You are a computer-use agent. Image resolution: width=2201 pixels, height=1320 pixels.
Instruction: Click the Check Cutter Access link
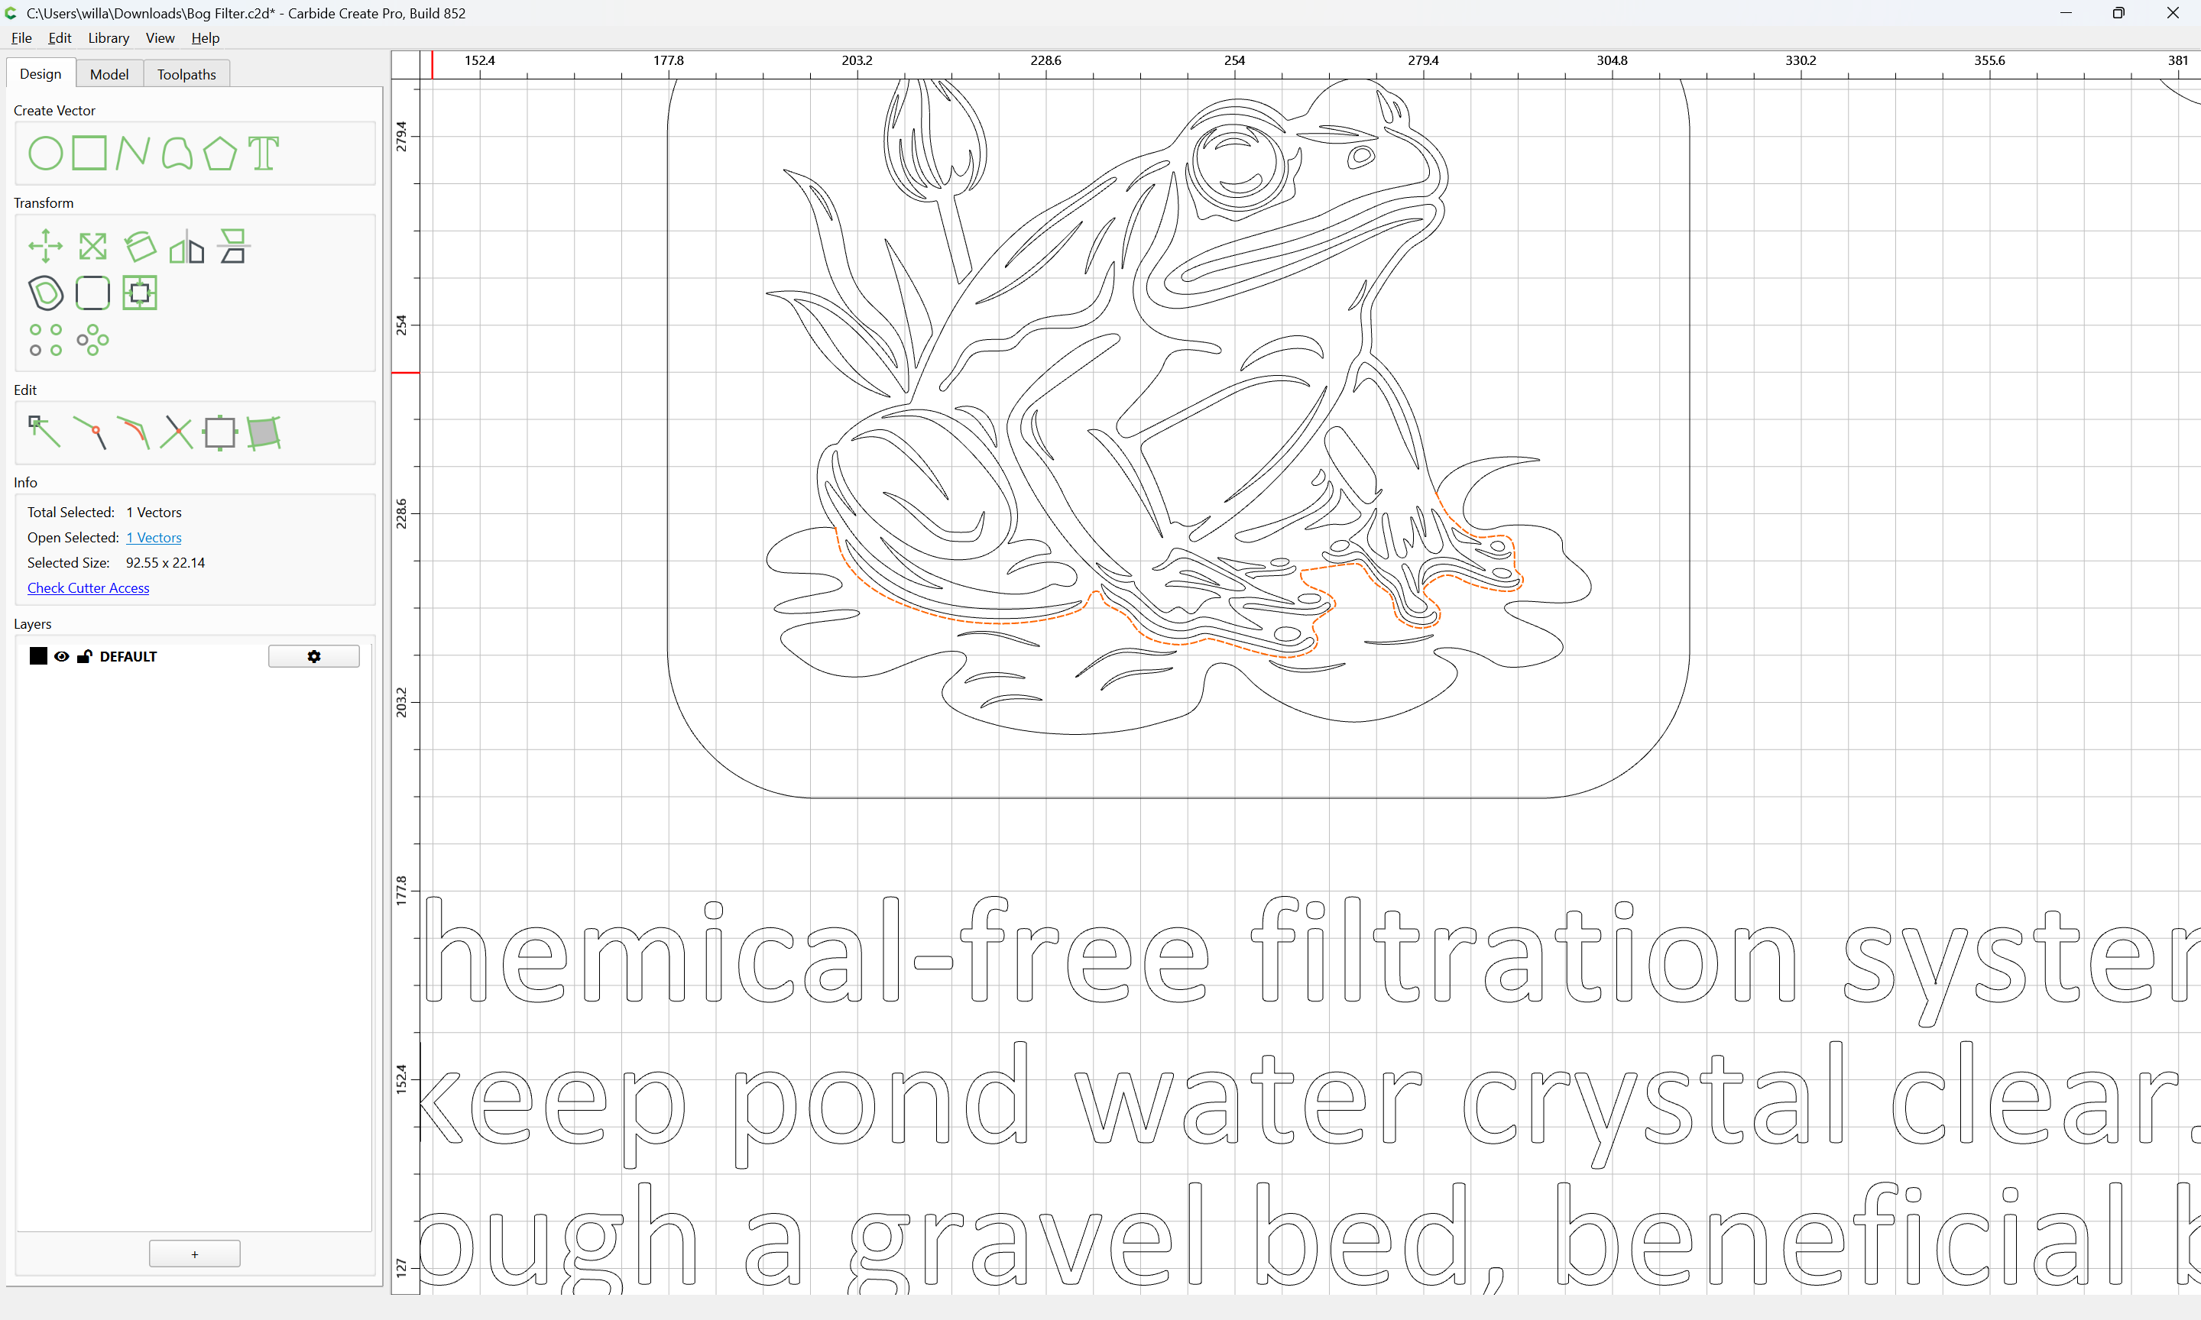tap(88, 588)
